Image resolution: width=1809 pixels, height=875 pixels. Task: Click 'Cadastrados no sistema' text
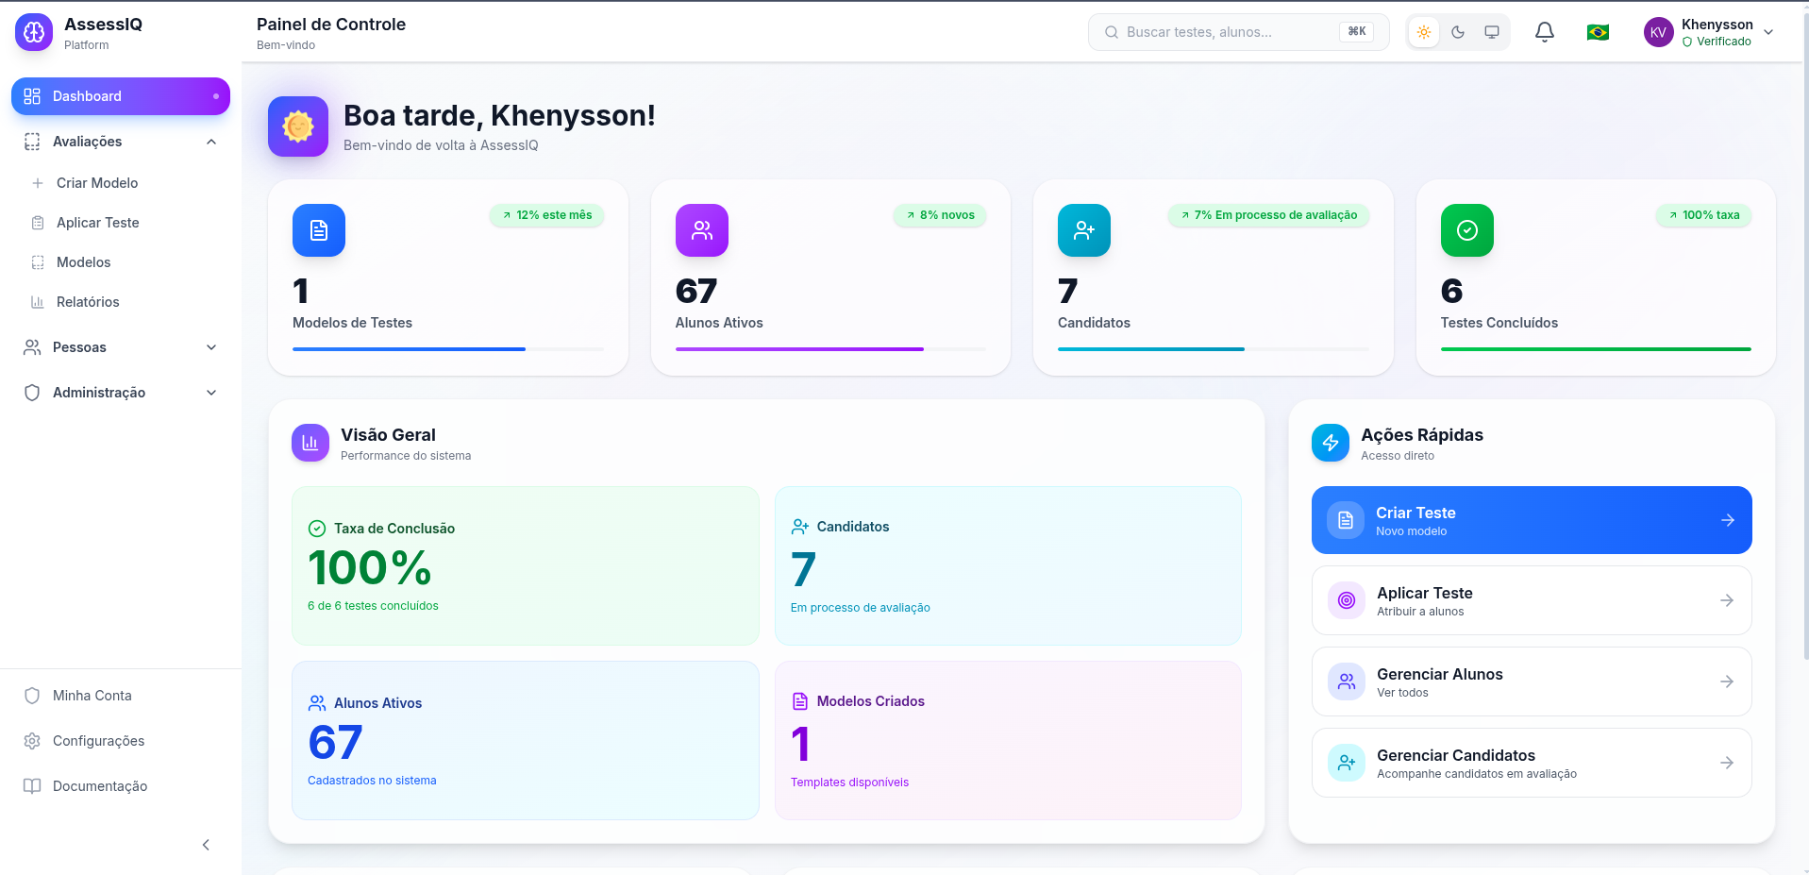point(372,781)
